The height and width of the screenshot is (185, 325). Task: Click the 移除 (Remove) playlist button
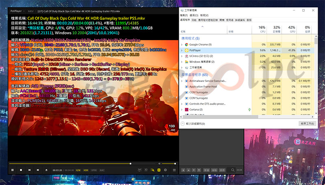pos(214,170)
